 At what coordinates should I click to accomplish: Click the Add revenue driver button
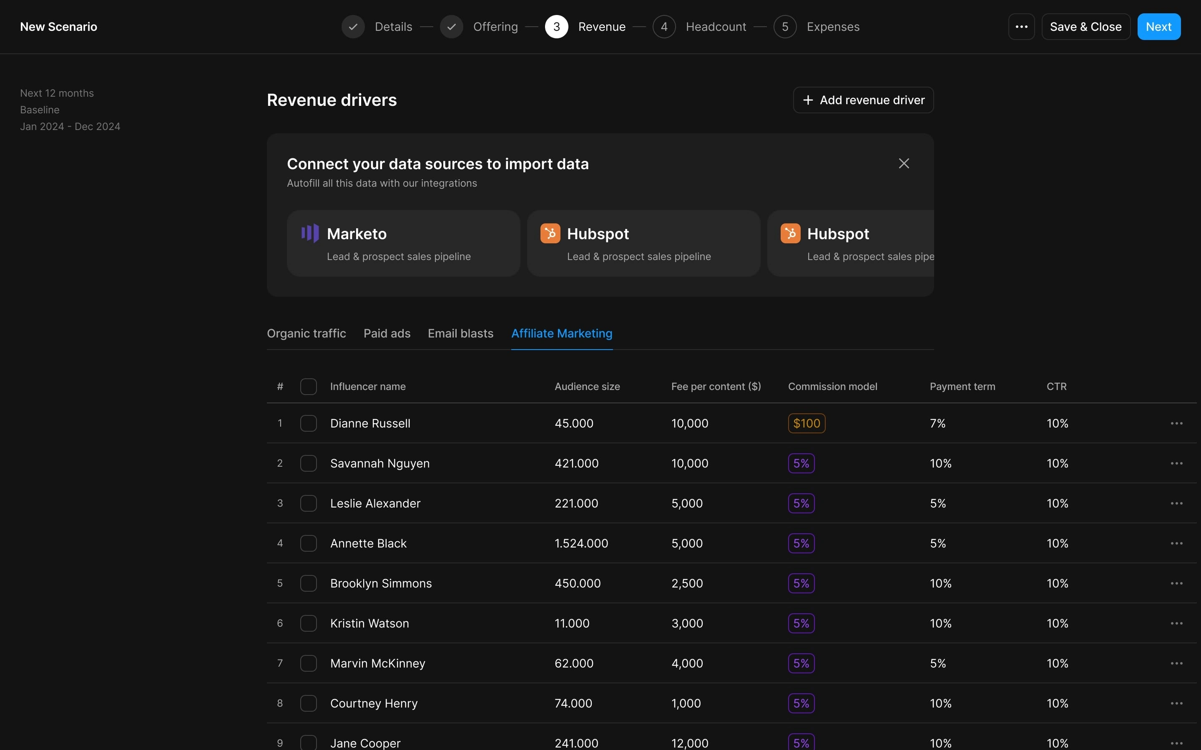click(x=863, y=99)
